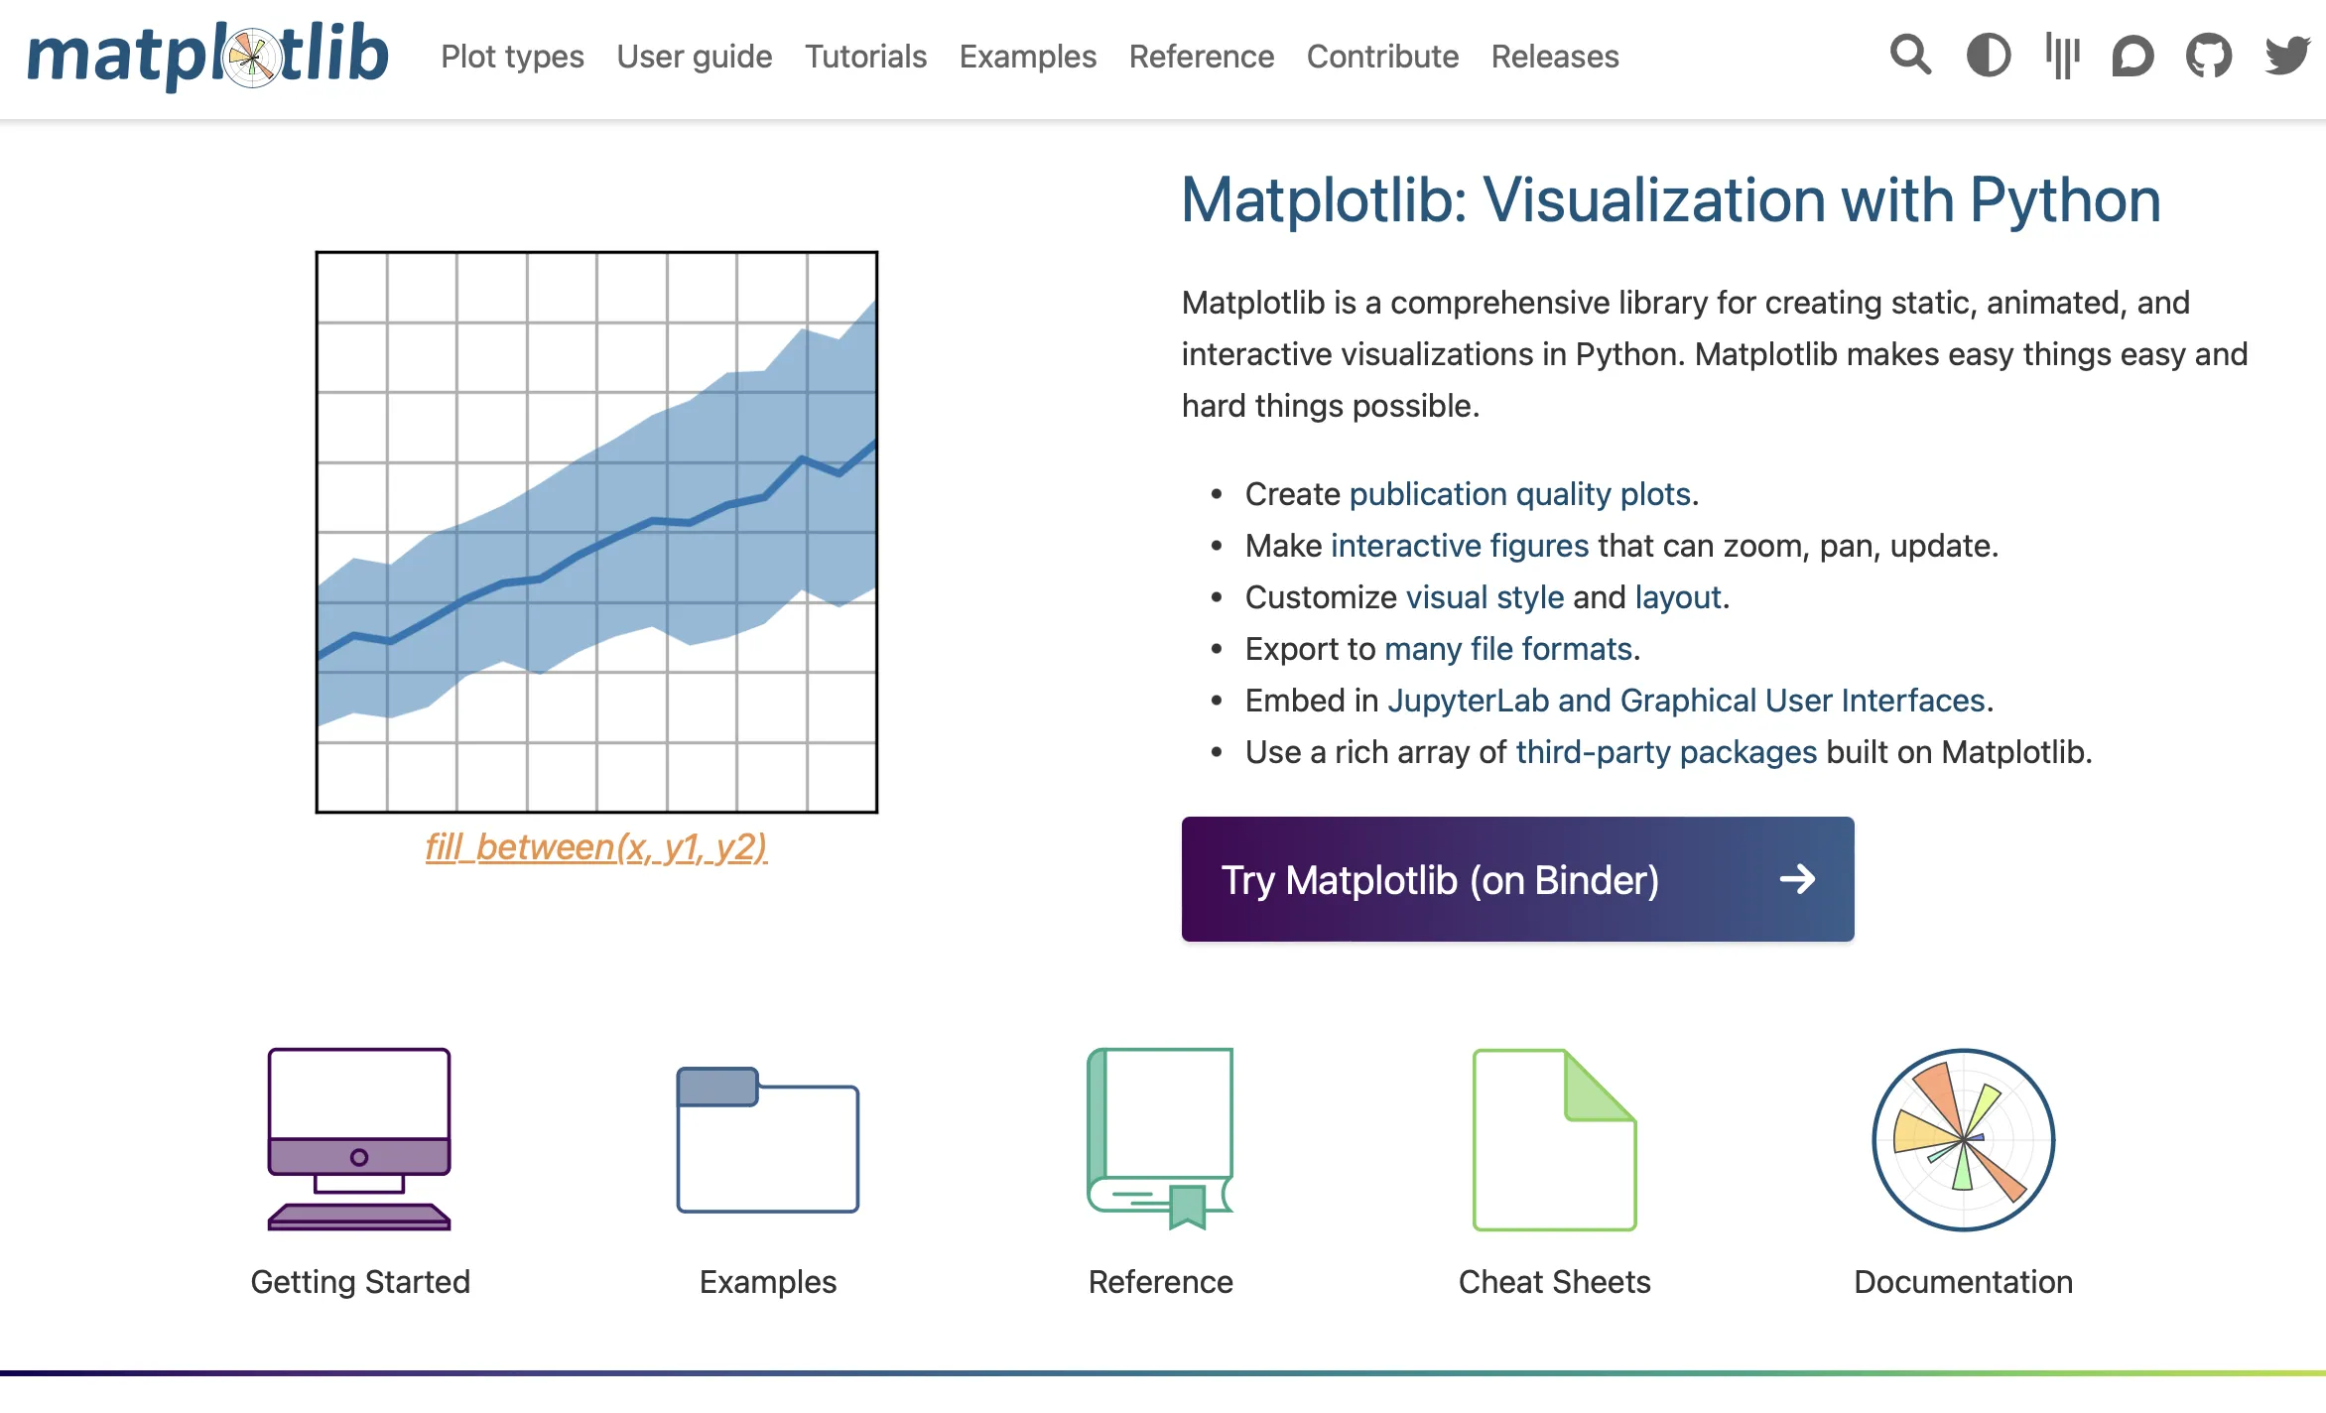Viewport: 2326px width, 1413px height.
Task: Open the Plot types menu item
Action: click(x=512, y=57)
